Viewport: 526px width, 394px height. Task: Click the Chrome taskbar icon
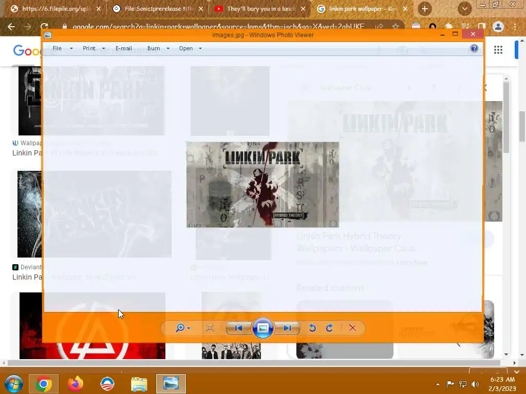click(x=44, y=384)
